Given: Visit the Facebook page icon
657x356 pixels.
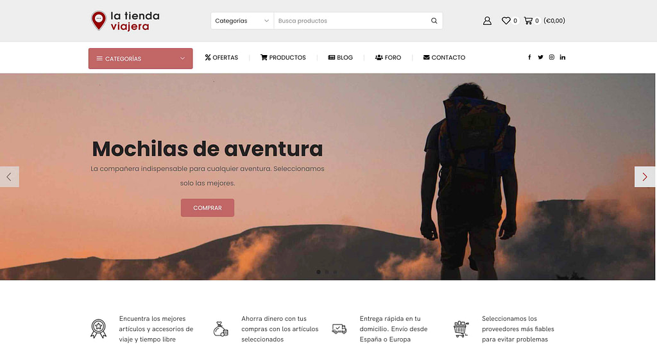Looking at the screenshot, I should pos(529,58).
